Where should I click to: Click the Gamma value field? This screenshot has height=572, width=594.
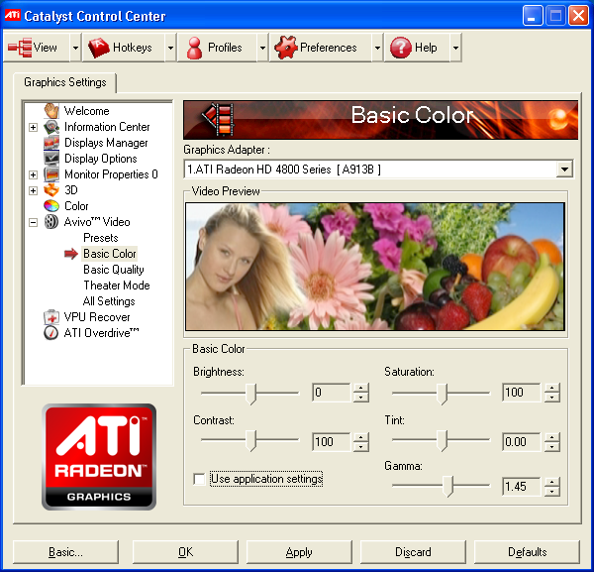(x=522, y=487)
